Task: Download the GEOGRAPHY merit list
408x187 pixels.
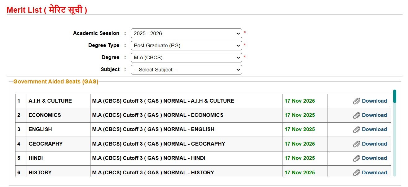Action: (x=374, y=144)
